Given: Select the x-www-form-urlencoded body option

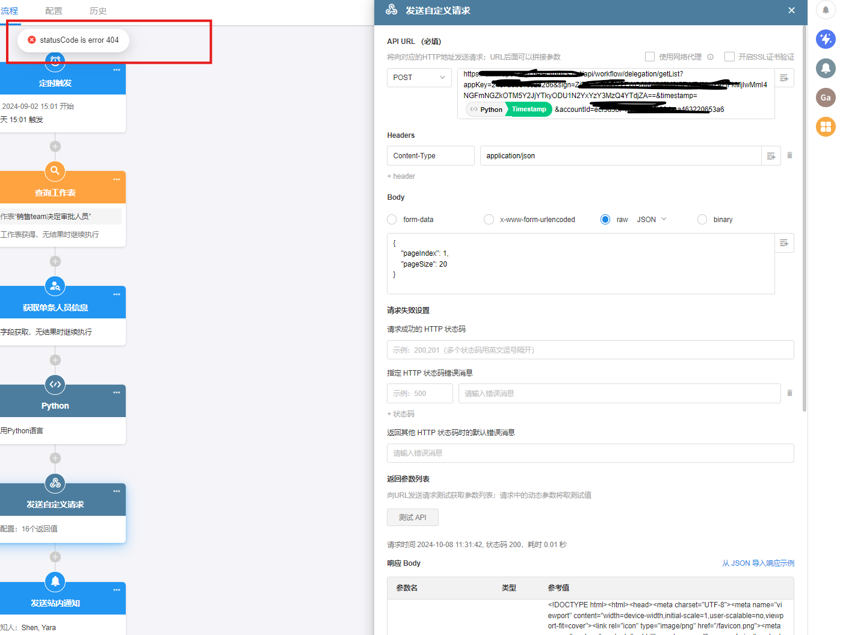Looking at the screenshot, I should [x=489, y=220].
